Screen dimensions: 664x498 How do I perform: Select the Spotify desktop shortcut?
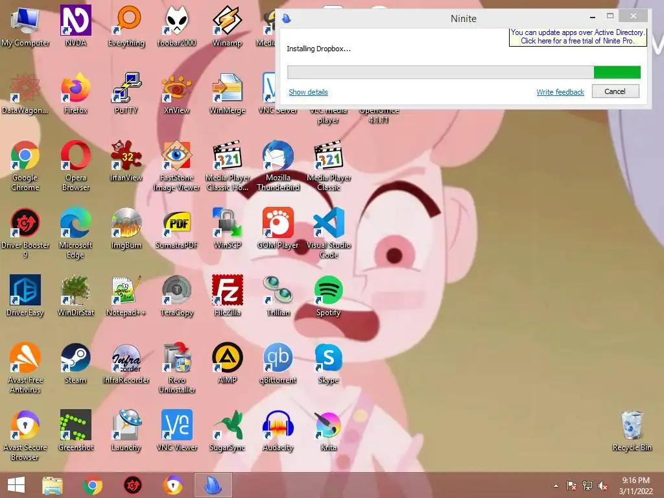pyautogui.click(x=329, y=295)
